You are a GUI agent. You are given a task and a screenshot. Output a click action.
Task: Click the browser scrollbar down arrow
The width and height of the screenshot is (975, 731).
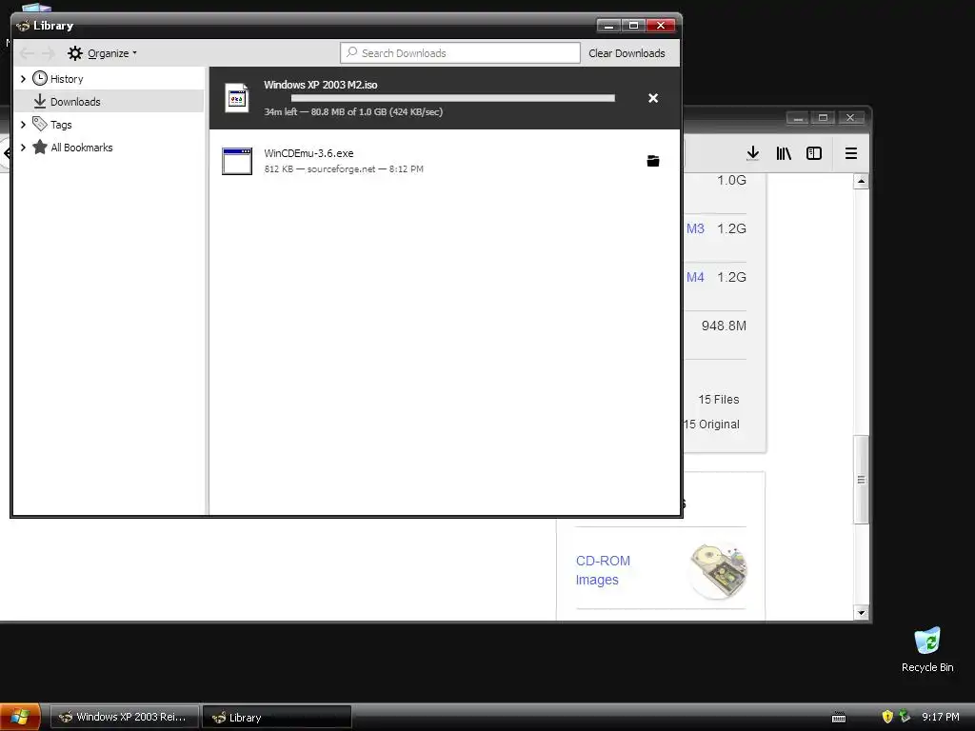click(x=861, y=612)
